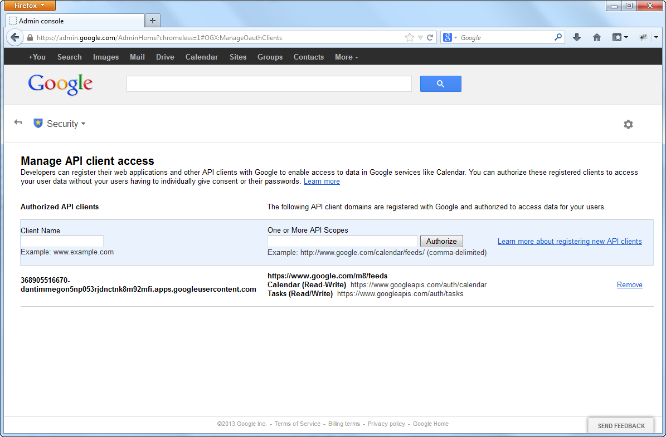Viewport: 666px width, 437px height.
Task: Open Billing terms footer link
Action: (x=344, y=424)
